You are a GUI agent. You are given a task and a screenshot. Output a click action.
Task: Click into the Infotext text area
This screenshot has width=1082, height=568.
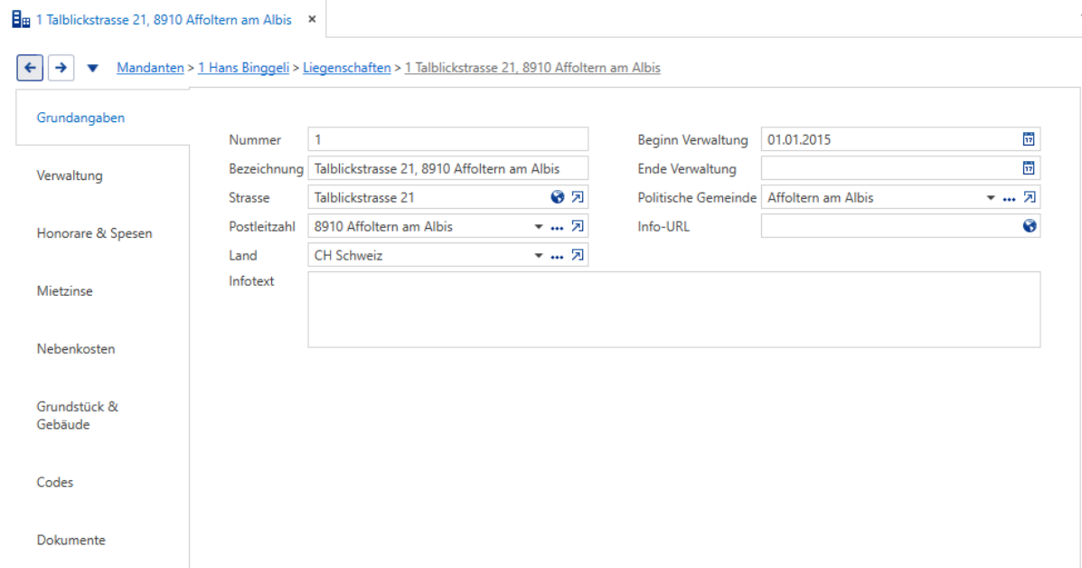pos(674,309)
